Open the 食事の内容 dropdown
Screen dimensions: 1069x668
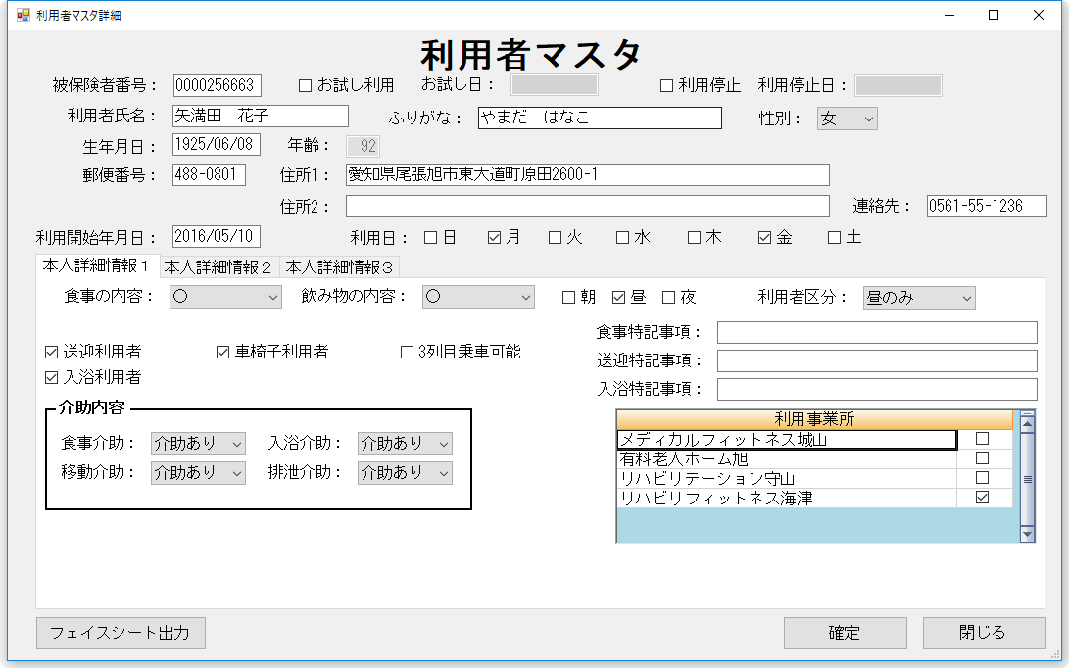coord(225,297)
